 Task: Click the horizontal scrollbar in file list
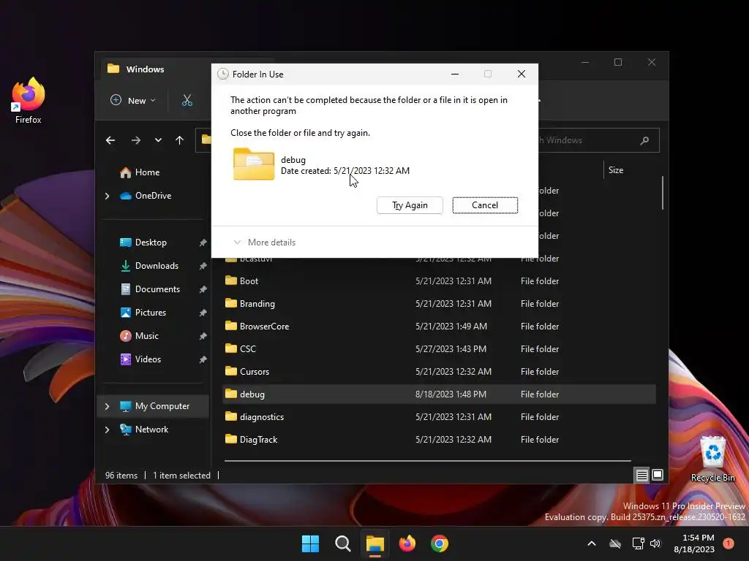click(427, 461)
